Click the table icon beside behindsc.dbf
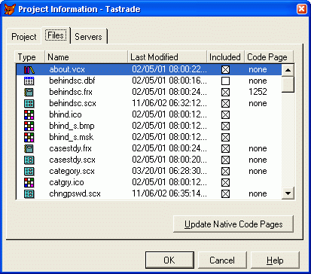311x274 pixels. pos(29,81)
